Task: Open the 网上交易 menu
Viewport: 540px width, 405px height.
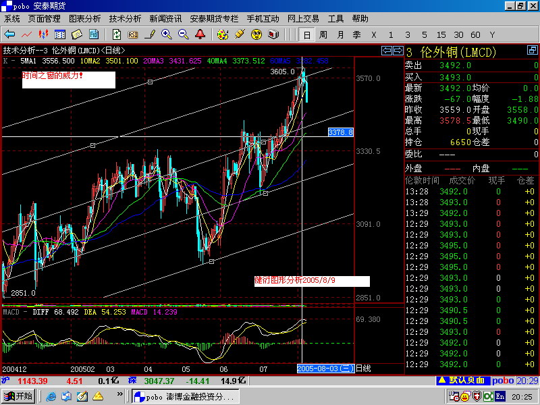Action: (x=303, y=19)
